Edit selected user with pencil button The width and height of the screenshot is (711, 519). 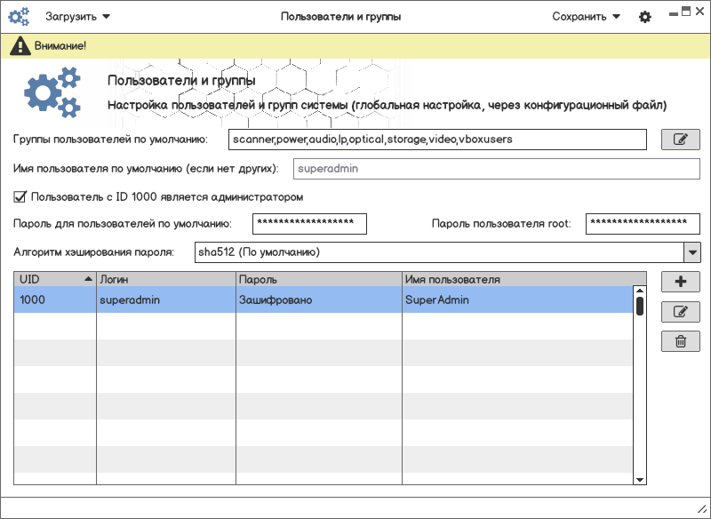680,312
